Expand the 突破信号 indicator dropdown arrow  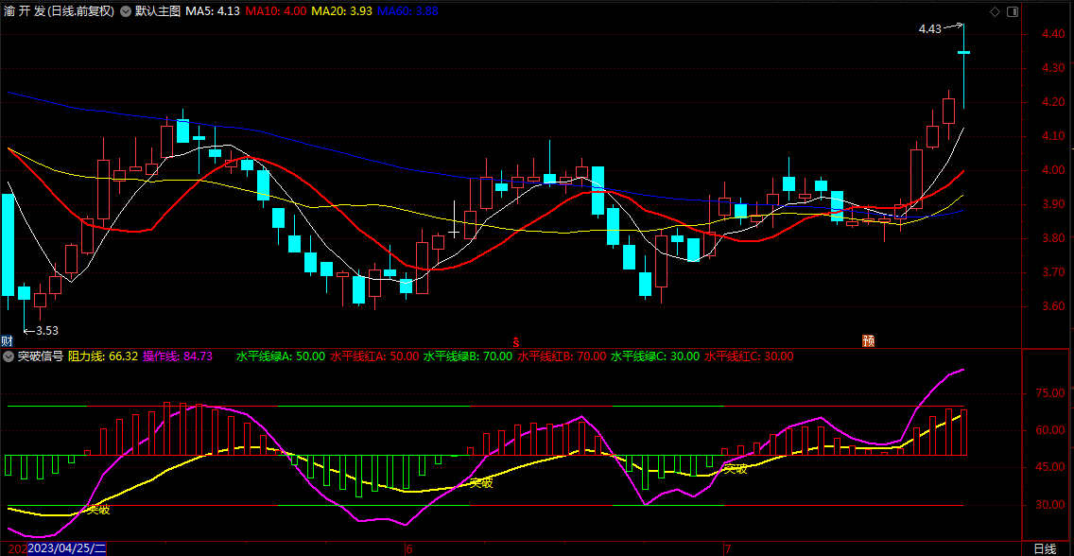tap(9, 356)
